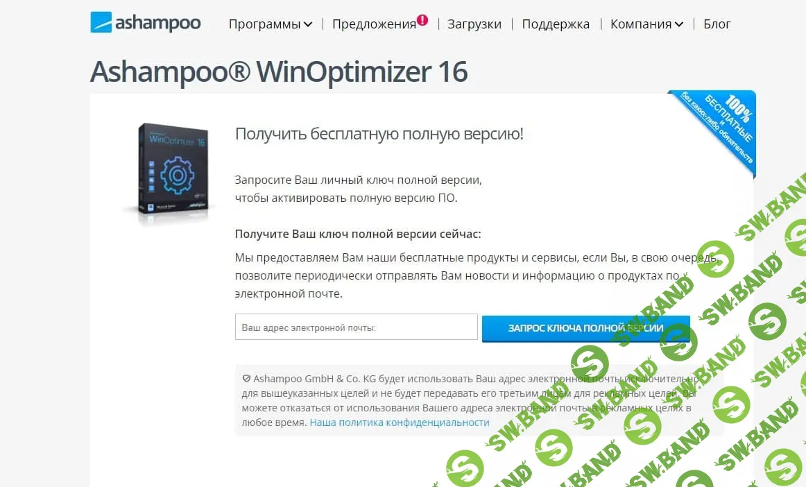The image size is (806, 487).
Task: Open the Поддержка page
Action: tap(556, 24)
